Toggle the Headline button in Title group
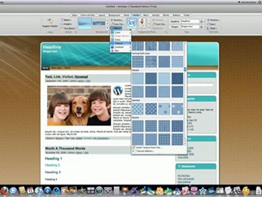The height and width of the screenshot is (197, 262). pos(175,21)
